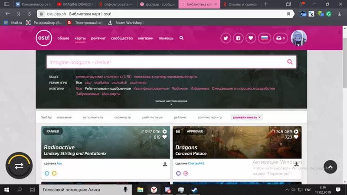Open mapper Ayu profile link

pyautogui.click(x=59, y=163)
